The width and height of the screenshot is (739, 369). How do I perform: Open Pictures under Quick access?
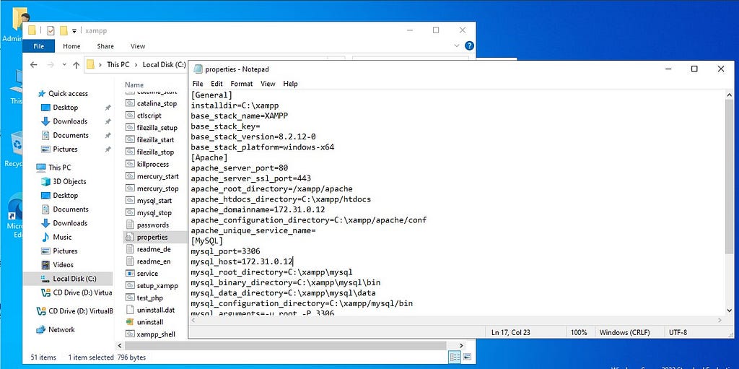pyautogui.click(x=65, y=149)
